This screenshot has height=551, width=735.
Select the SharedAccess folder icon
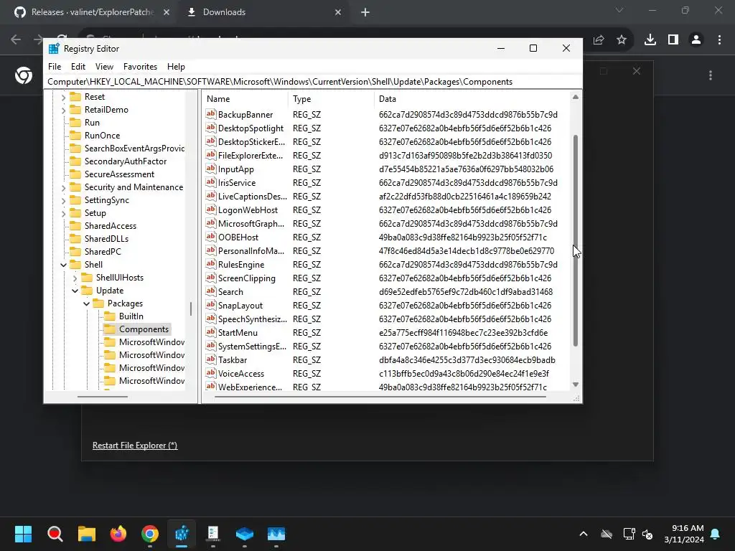coord(75,226)
